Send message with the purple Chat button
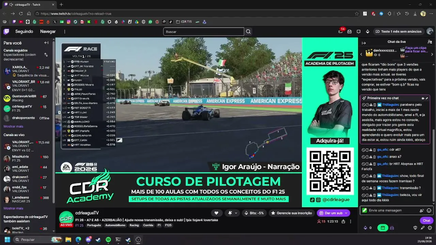The height and width of the screenshot is (245, 436). click(x=426, y=220)
